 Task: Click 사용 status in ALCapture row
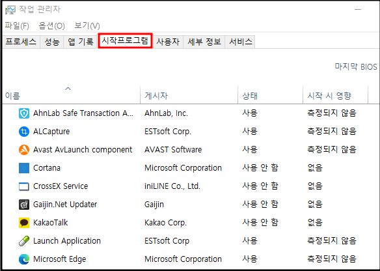click(x=250, y=132)
